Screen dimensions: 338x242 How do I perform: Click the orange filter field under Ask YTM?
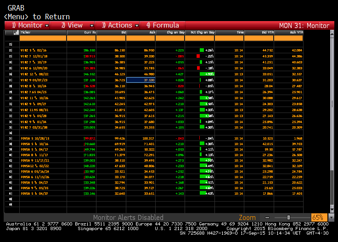point(288,38)
